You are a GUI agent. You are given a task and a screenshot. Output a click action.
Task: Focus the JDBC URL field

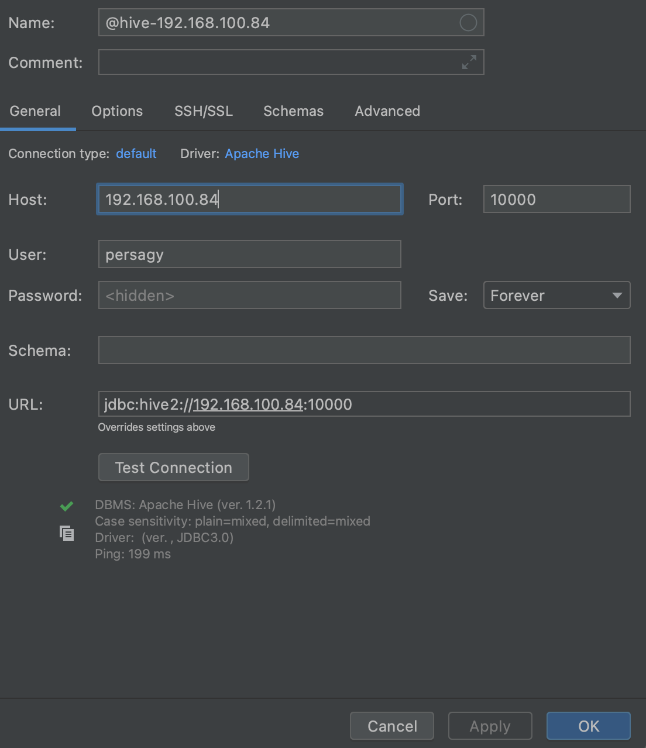click(x=363, y=404)
